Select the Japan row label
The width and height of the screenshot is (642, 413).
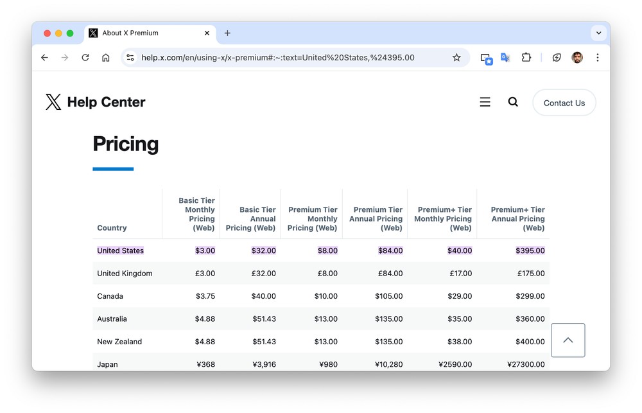107,364
